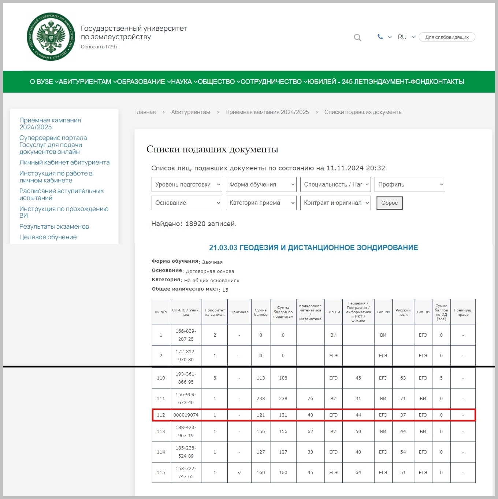
Task: Click 'Списки подавших документы' breadcrumb
Action: 363,112
